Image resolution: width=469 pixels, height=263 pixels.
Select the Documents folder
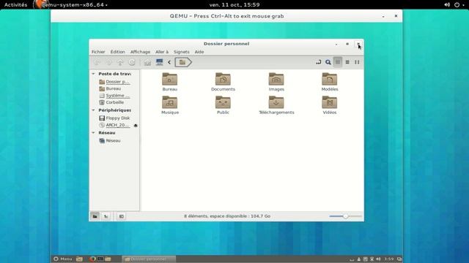[223, 82]
